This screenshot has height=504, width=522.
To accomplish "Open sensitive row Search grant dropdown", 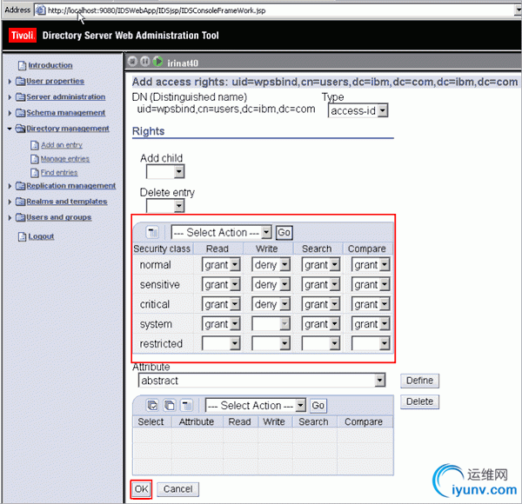I will click(320, 284).
